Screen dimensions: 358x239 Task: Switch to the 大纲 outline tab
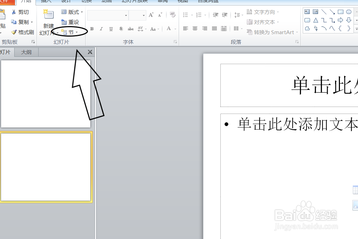click(26, 52)
